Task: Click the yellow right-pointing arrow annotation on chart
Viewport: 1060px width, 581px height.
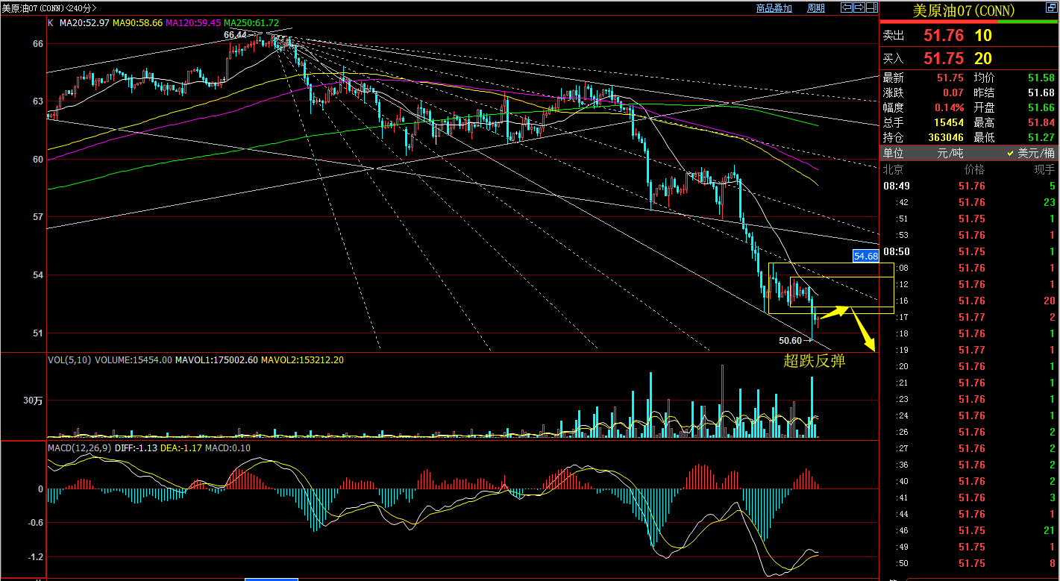Action: [x=836, y=312]
